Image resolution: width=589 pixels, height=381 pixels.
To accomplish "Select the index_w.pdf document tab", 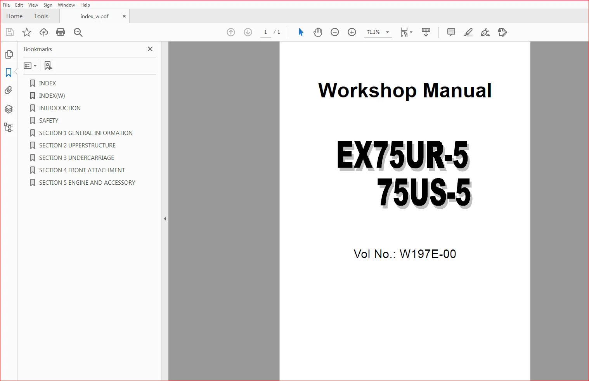I will (94, 16).
